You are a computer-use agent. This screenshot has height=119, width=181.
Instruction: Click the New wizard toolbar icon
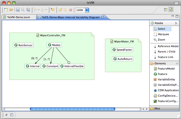(6, 10)
